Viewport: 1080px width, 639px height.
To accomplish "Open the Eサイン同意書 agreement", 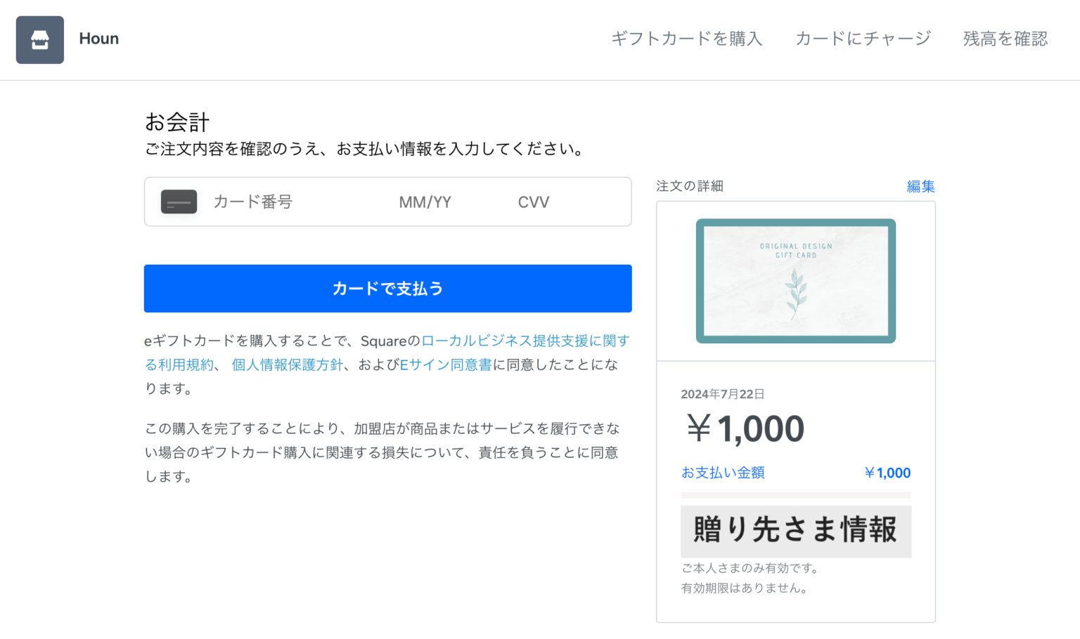I will [x=446, y=364].
